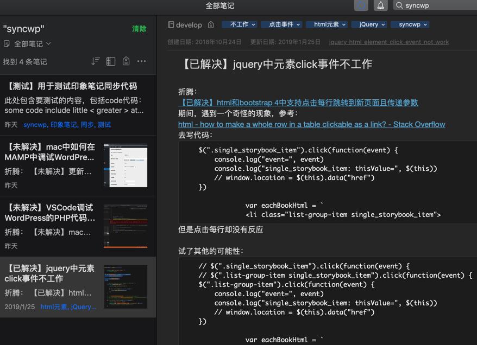
Task: Open notifications bell icon
Action: [x=380, y=5]
